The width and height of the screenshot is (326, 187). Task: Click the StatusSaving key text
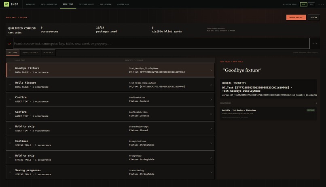coord(136,170)
